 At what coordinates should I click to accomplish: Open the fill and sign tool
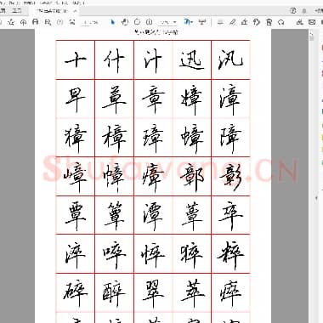245,22
